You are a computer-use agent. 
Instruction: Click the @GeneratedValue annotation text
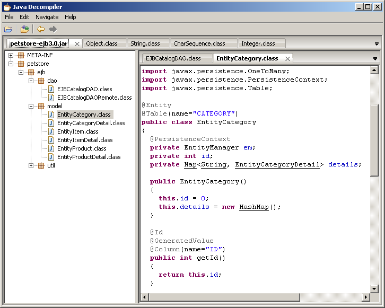coord(182,241)
